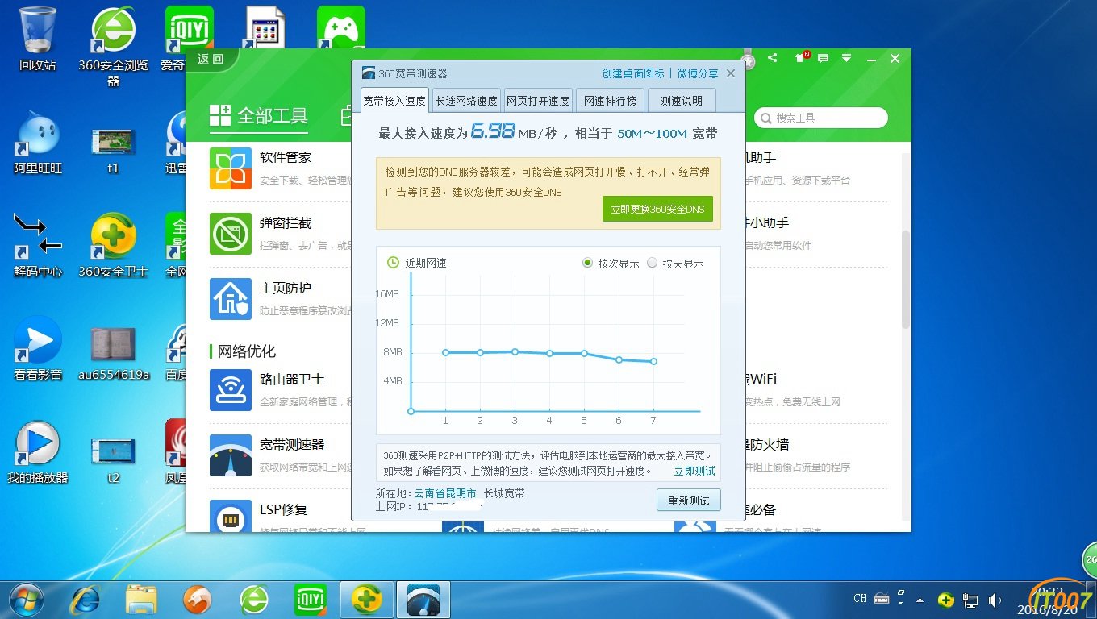Select the 全部工具 tab
This screenshot has width=1097, height=619.
[258, 116]
